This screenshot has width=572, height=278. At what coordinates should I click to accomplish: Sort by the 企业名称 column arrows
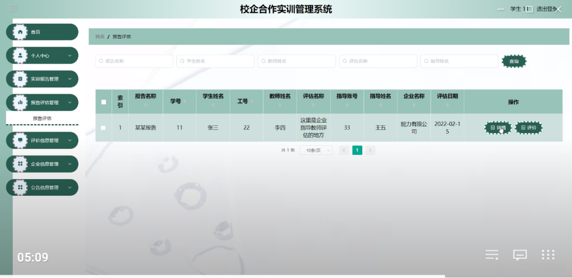pyautogui.click(x=414, y=105)
